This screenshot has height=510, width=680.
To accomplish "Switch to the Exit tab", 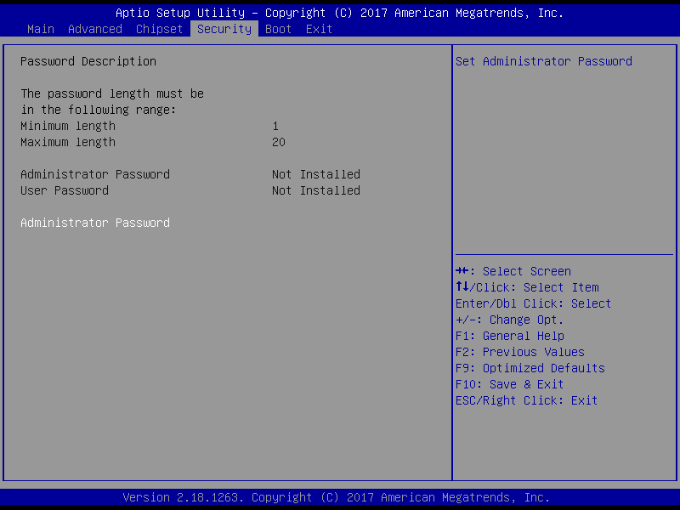I will point(320,29).
